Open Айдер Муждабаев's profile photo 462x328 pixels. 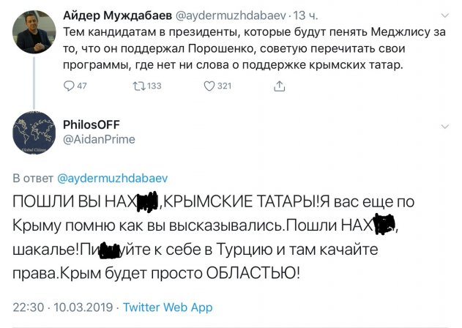(34, 31)
